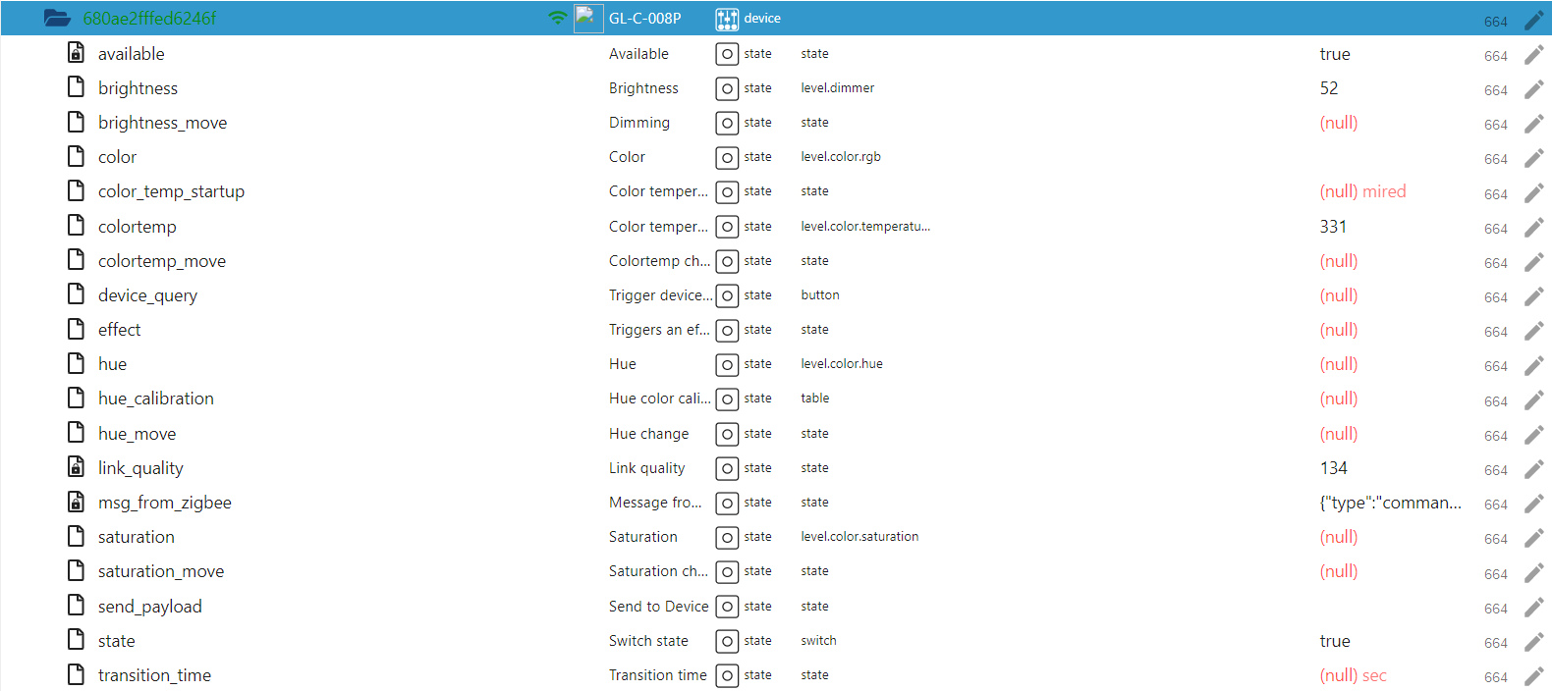Image resolution: width=1552 pixels, height=691 pixels.
Task: Click the GL-C-008P device name
Action: (644, 19)
